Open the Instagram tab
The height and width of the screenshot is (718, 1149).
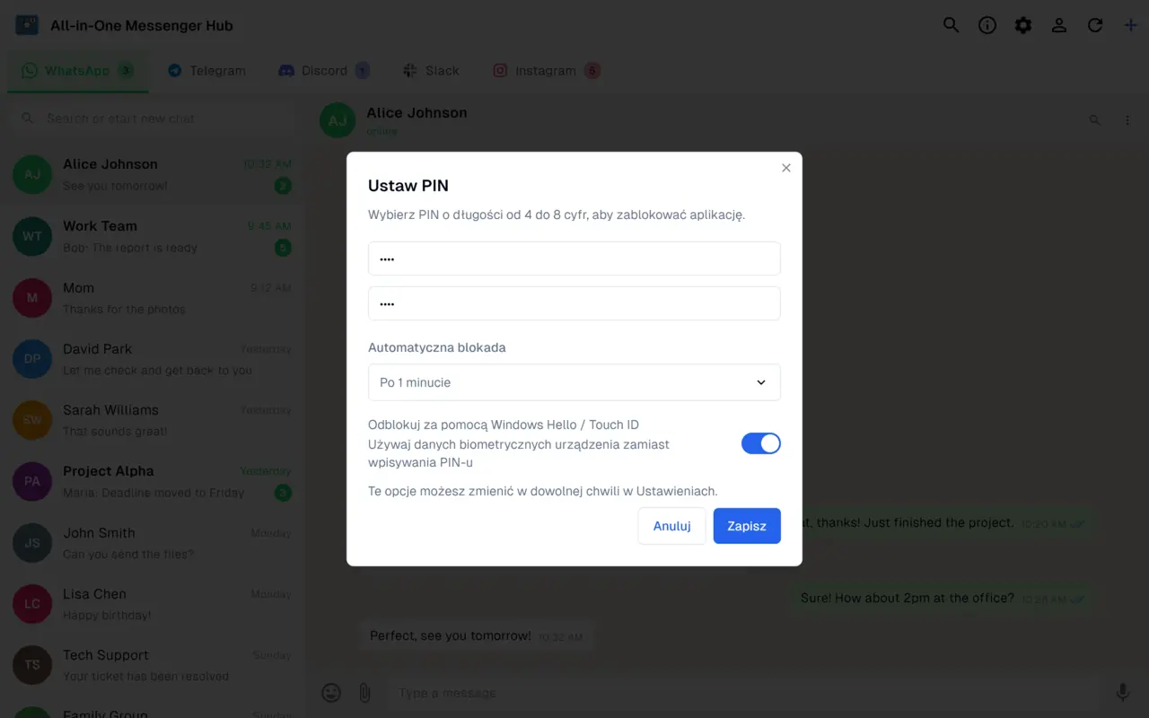(x=546, y=70)
